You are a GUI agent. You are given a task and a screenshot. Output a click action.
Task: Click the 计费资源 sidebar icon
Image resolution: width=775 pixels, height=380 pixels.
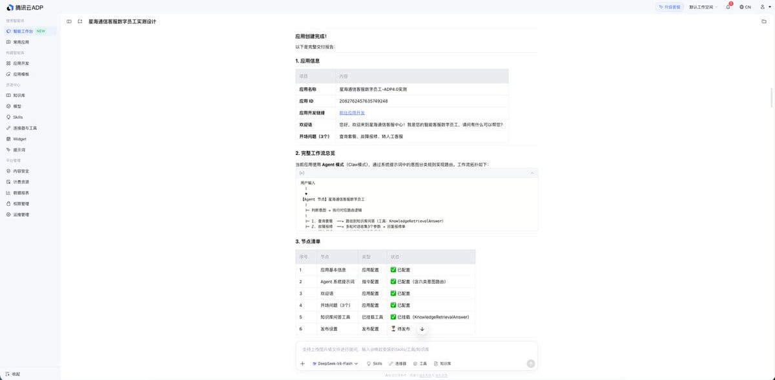pyautogui.click(x=8, y=182)
